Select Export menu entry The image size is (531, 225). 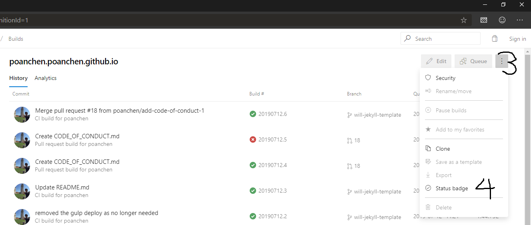[x=464, y=175]
